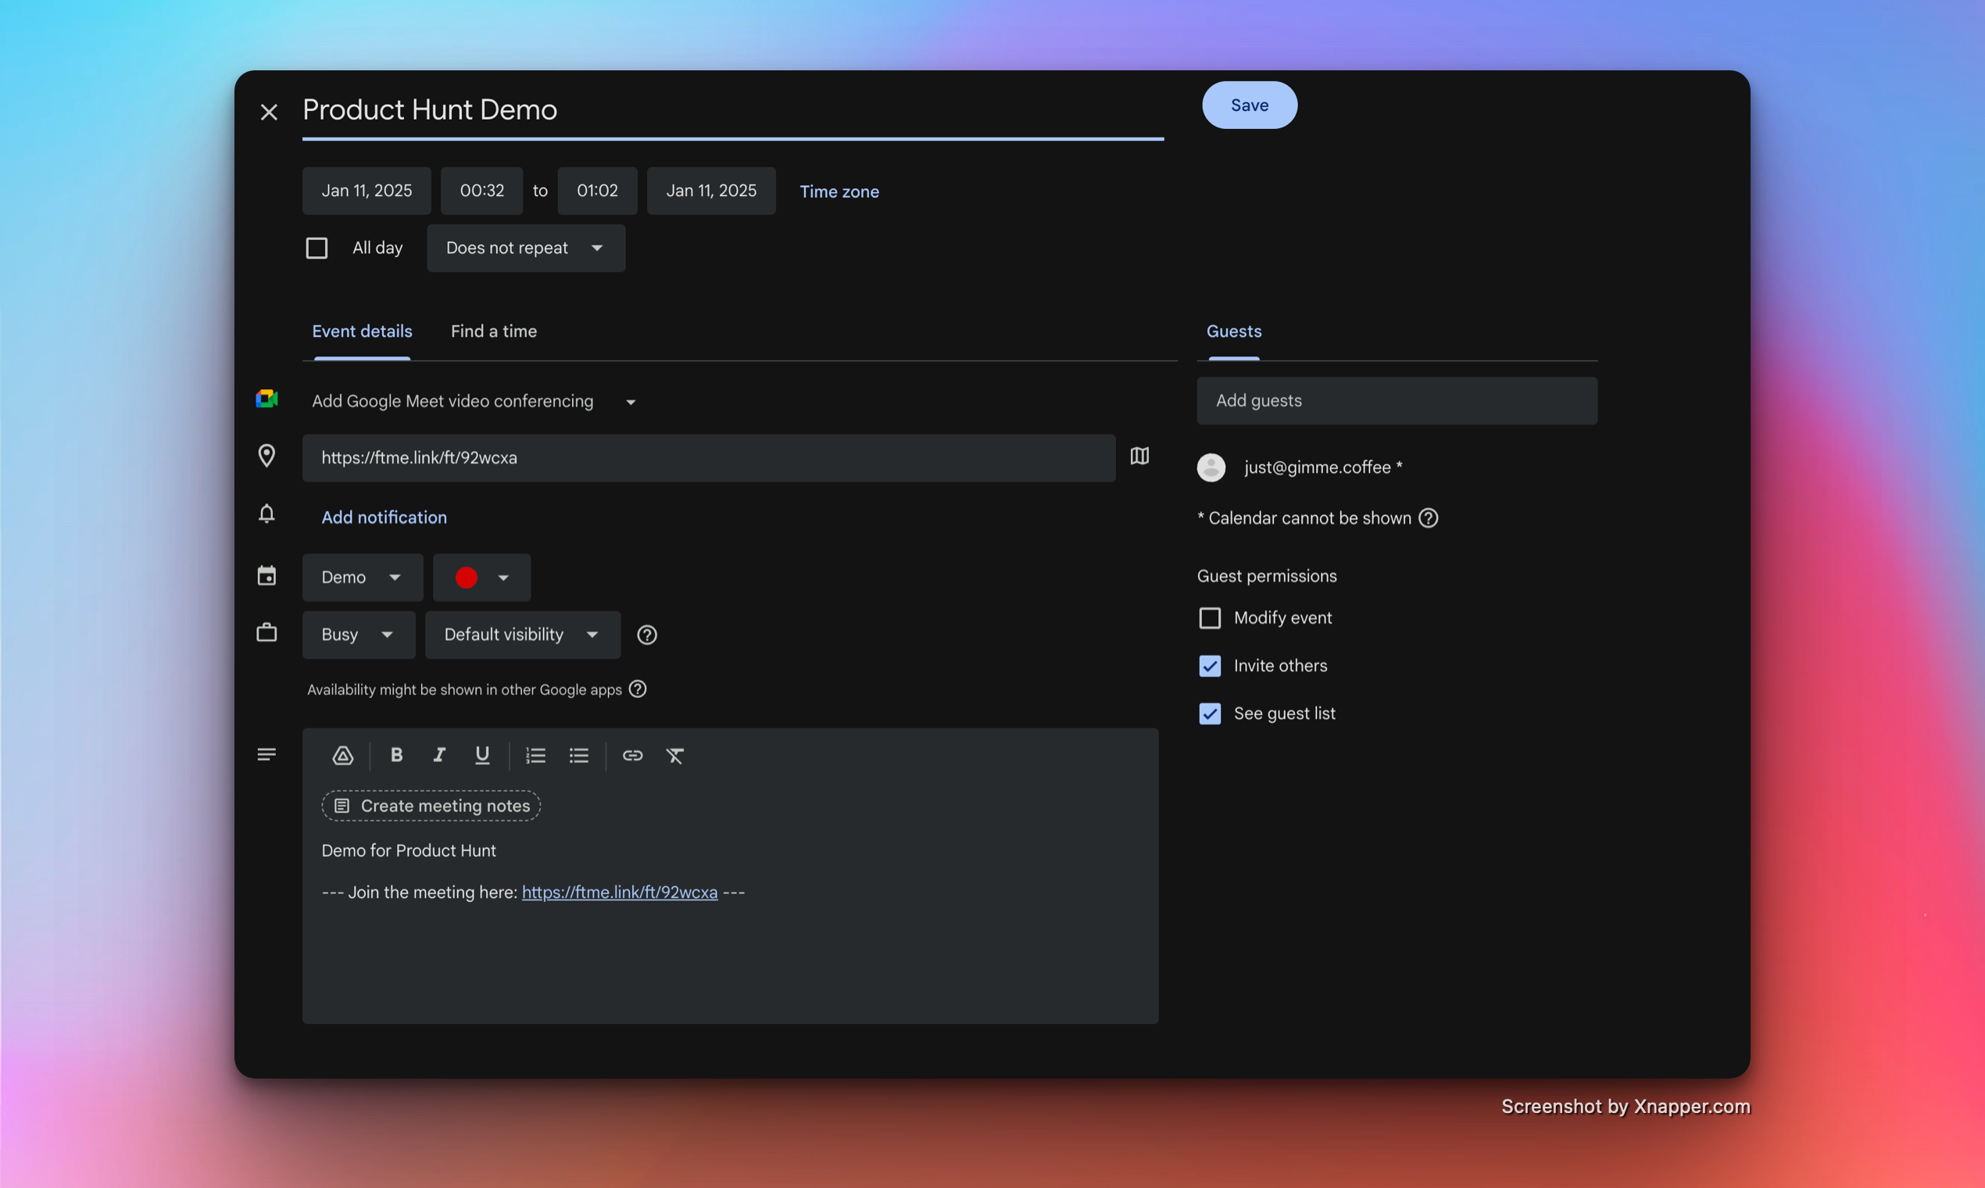Toggle italic formatting in description
The height and width of the screenshot is (1188, 1985).
click(x=438, y=755)
